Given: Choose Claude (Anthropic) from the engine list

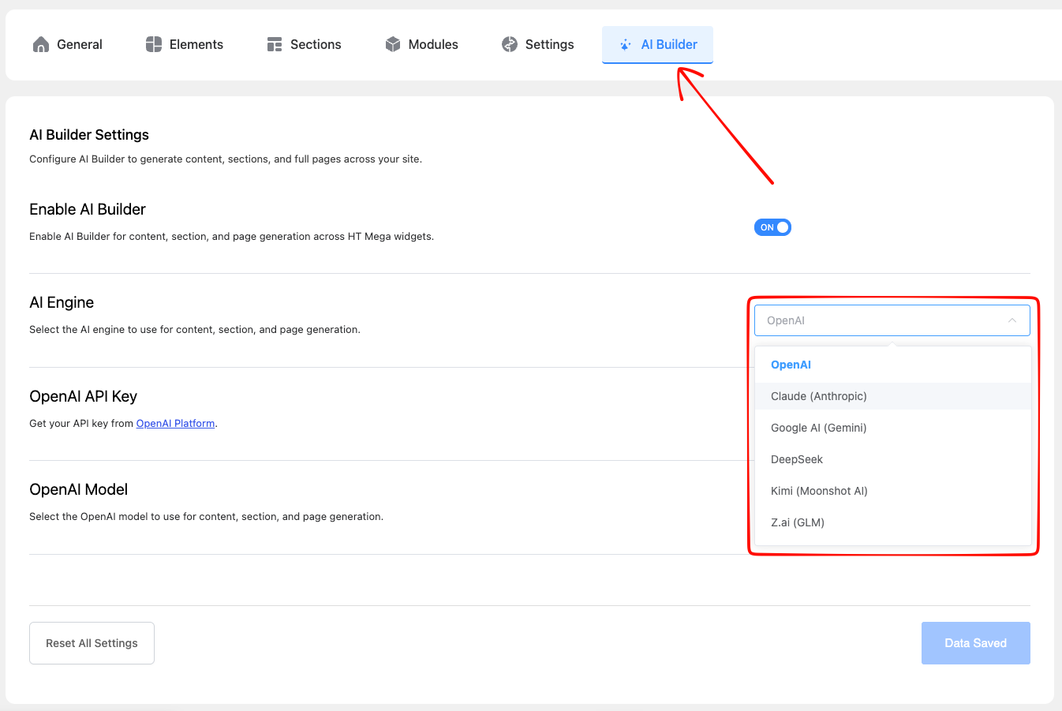Looking at the screenshot, I should click(893, 396).
